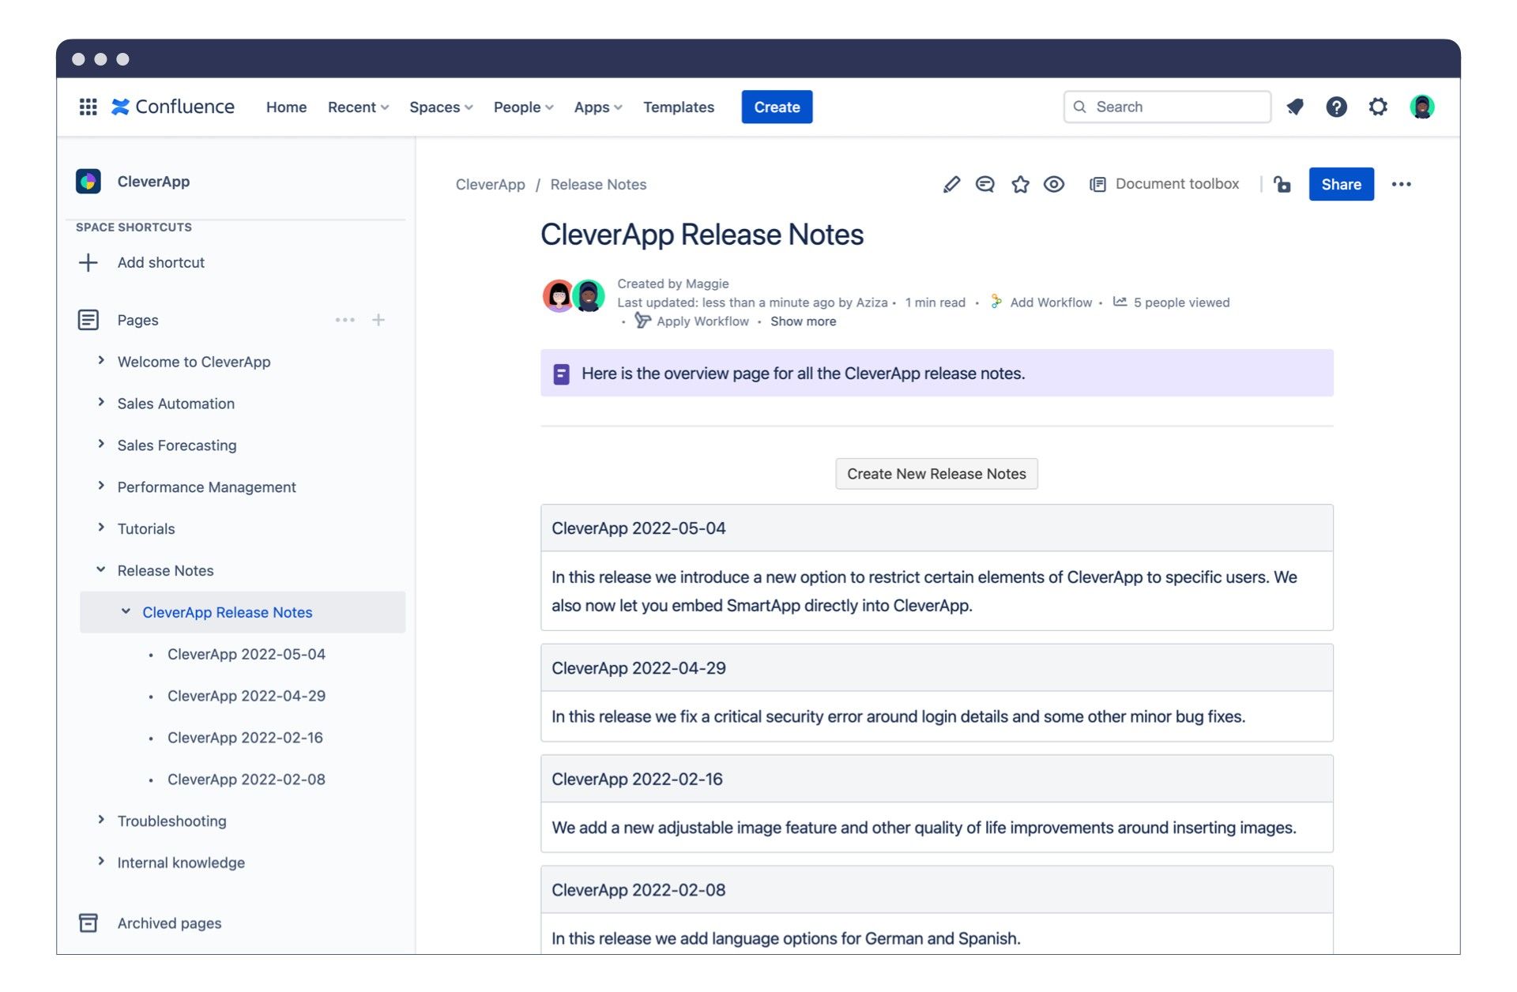Expand the Sales Automation tree item

coord(101,402)
